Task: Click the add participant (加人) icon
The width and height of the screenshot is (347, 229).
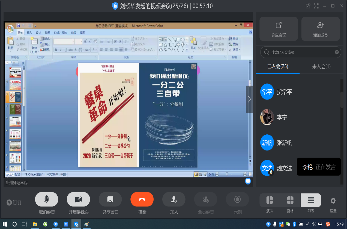Action: click(x=174, y=199)
